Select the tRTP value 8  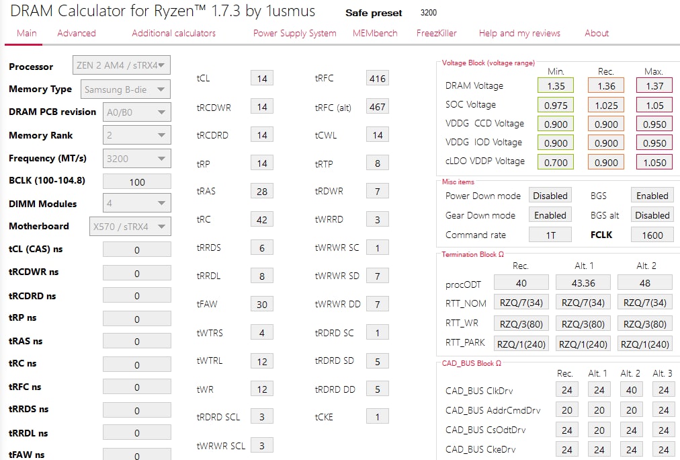click(378, 163)
